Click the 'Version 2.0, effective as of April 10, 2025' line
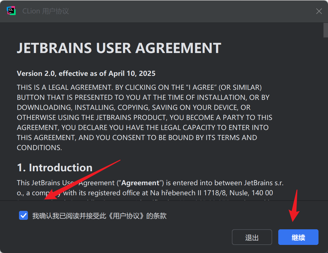Viewport: 328px width, 253px height. point(86,74)
